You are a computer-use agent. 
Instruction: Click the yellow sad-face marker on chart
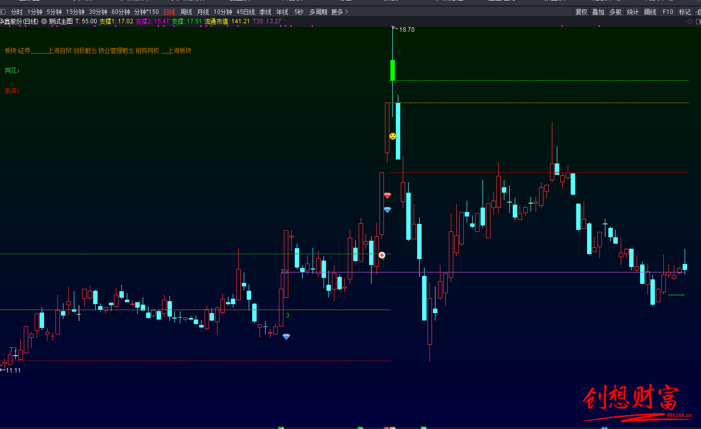click(x=392, y=136)
